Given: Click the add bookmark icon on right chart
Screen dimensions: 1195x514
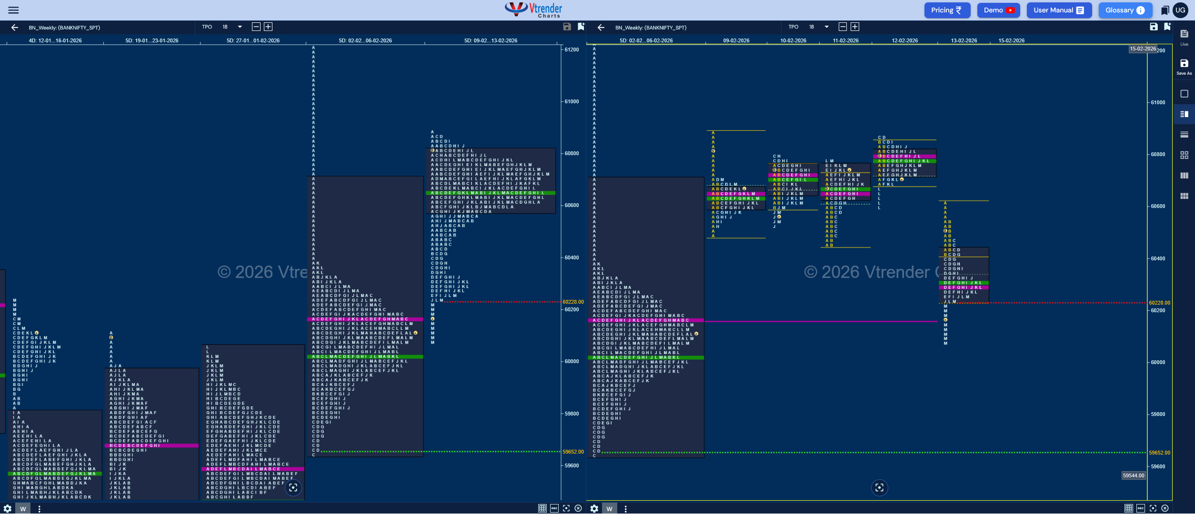Looking at the screenshot, I should click(x=1167, y=27).
